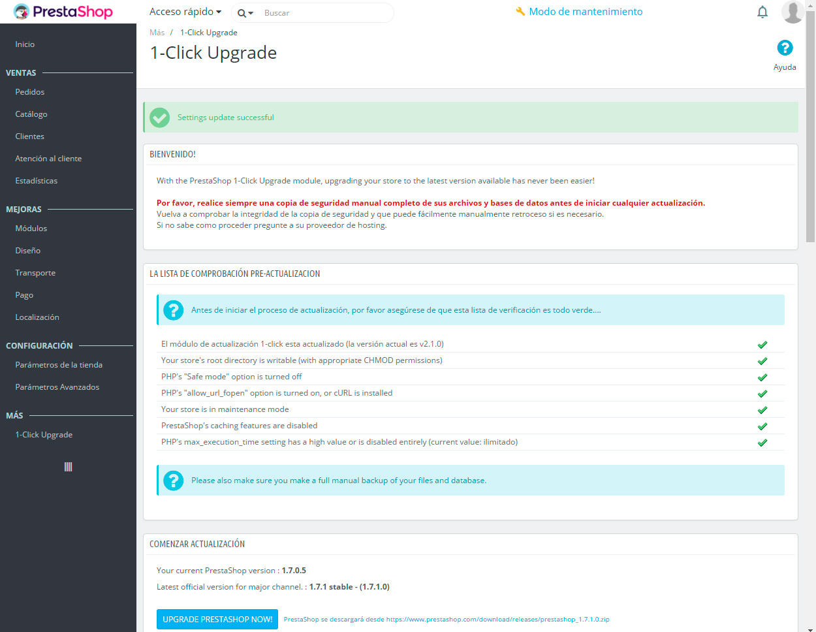Screen dimensions: 816x632
Task: Open Parámetros de la tienda
Action: pos(59,365)
